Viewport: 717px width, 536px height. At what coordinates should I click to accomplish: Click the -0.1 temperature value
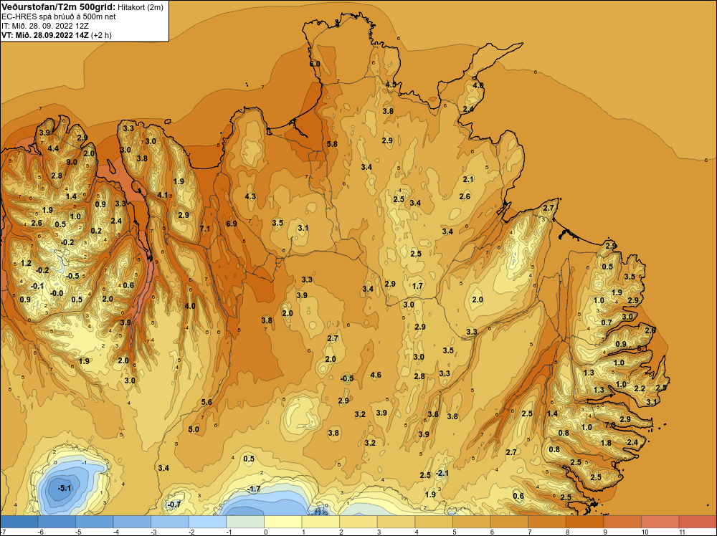pos(37,286)
